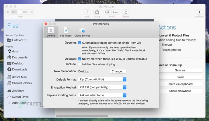The height and width of the screenshot is (121, 209).
Task: Select SharedFolders in sidebar
Action: (x=19, y=83)
